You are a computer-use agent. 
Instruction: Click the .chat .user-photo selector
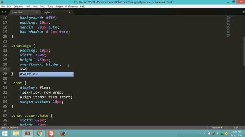point(30,116)
